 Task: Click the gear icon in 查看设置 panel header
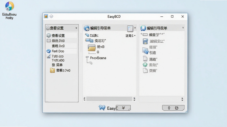[x=48, y=28]
